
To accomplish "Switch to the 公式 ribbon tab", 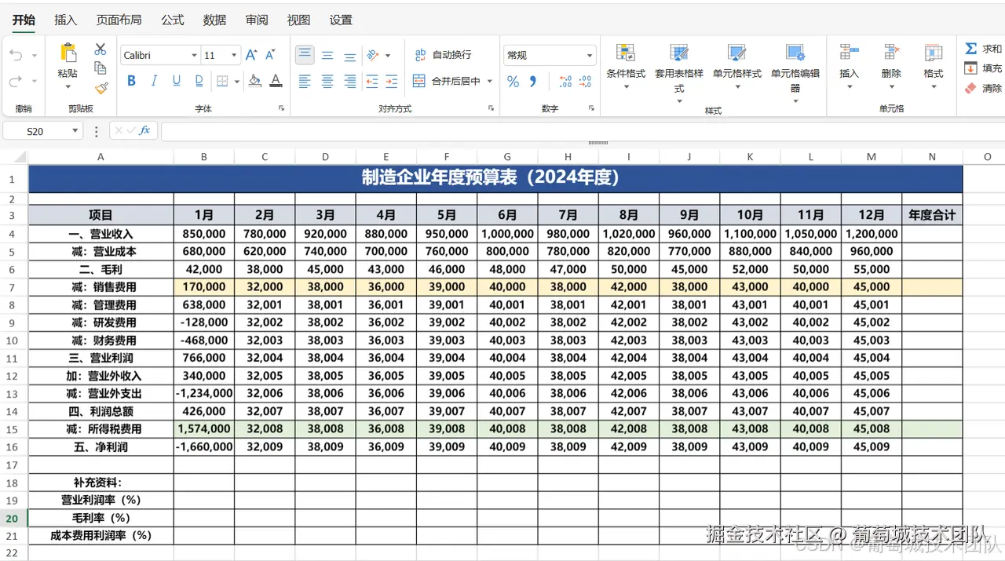I will [172, 20].
